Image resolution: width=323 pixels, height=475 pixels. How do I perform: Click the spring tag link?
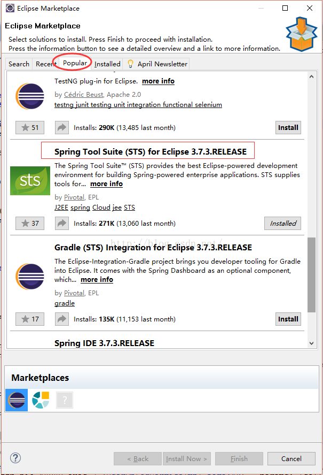[81, 208]
